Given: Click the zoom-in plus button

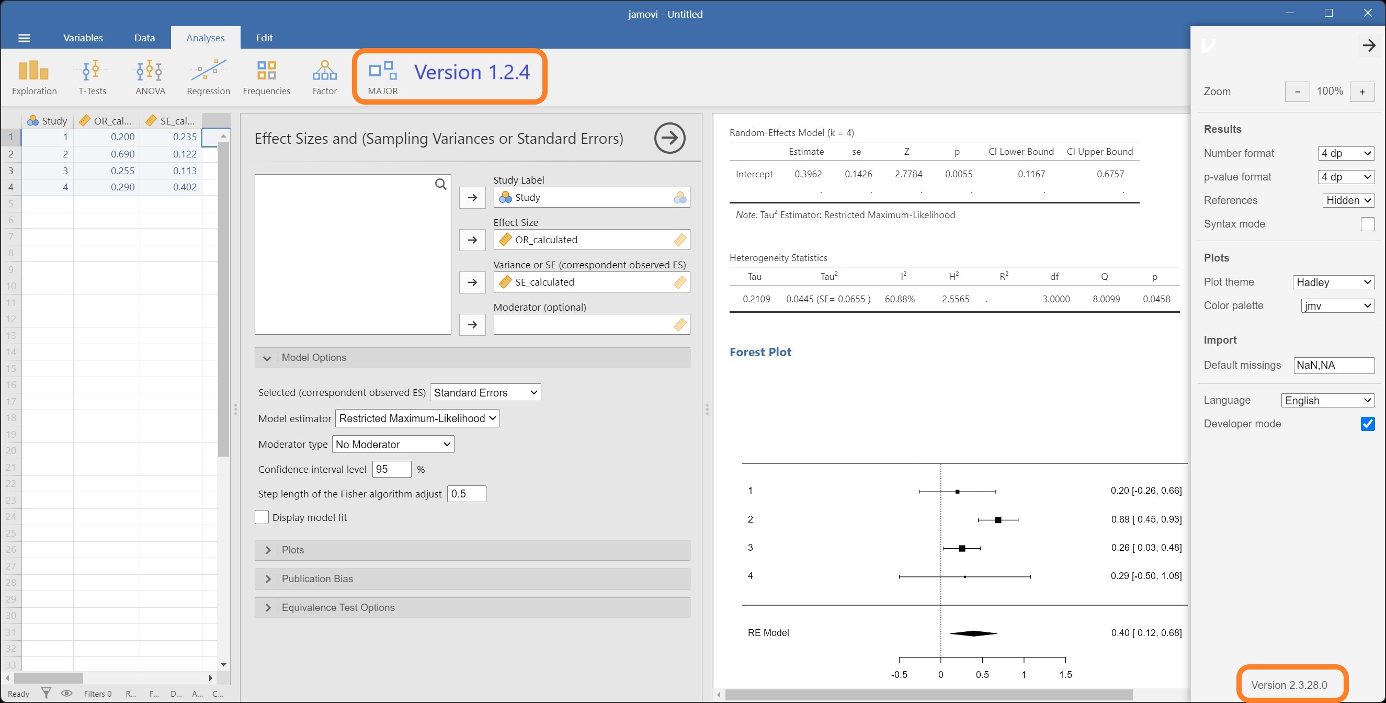Looking at the screenshot, I should pos(1362,92).
